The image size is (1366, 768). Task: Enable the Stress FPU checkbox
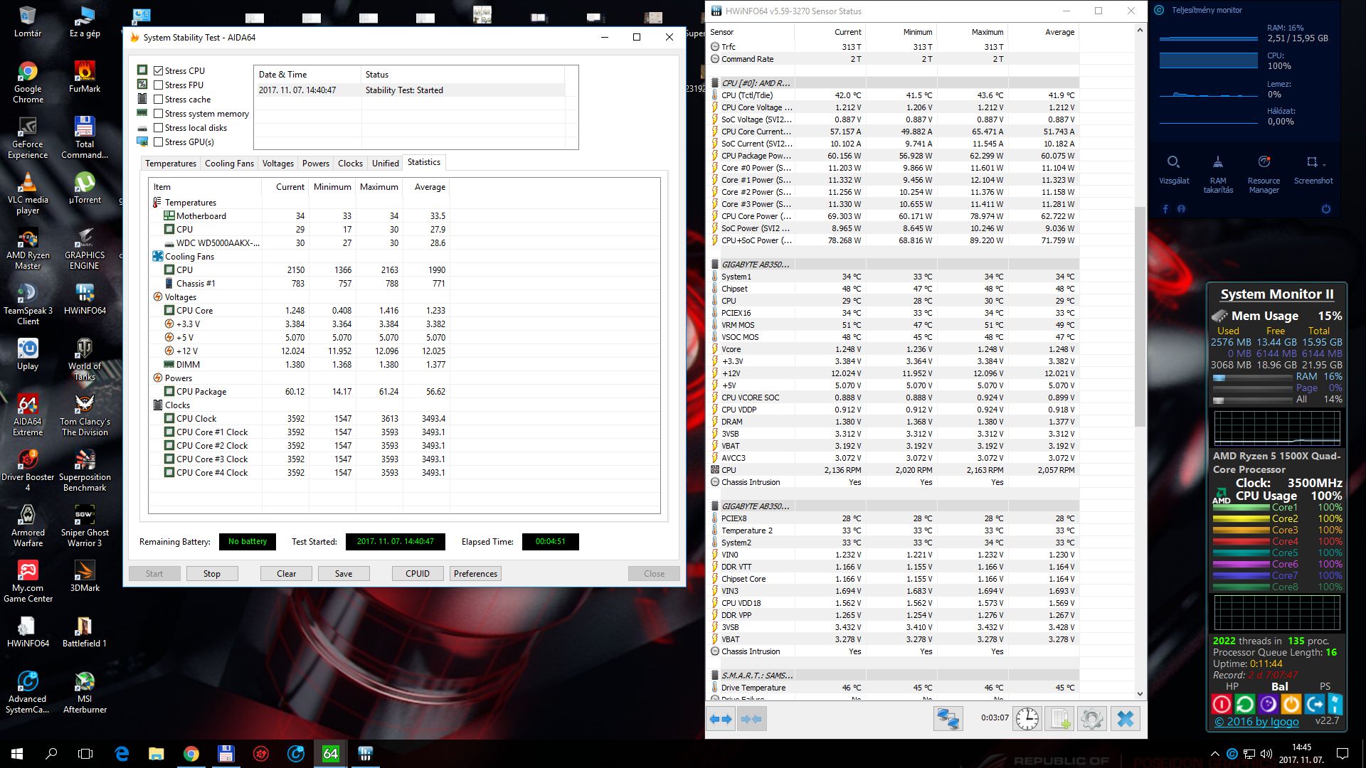[159, 85]
